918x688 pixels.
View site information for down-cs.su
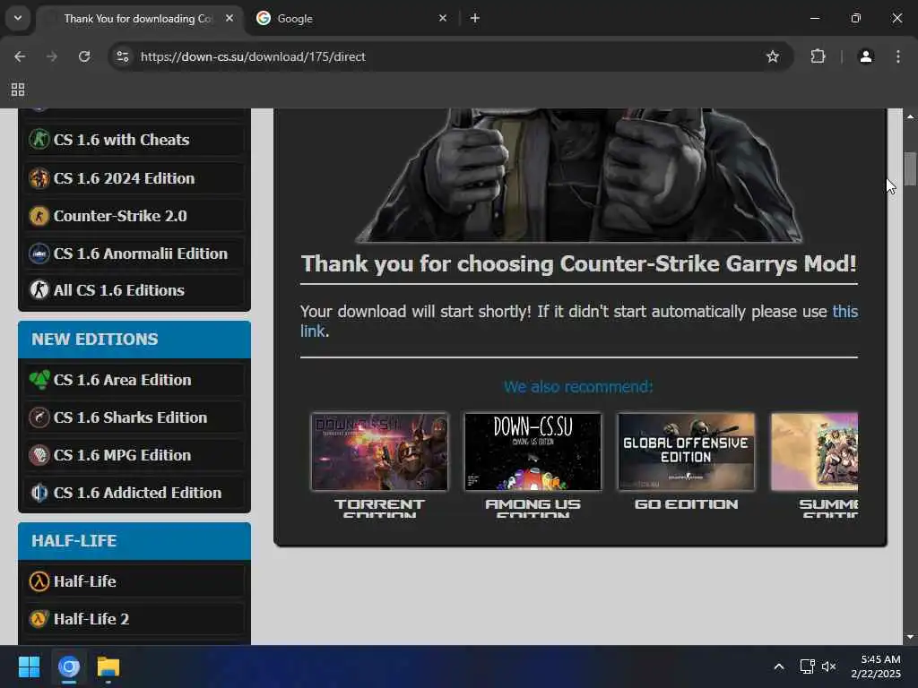pyautogui.click(x=122, y=56)
